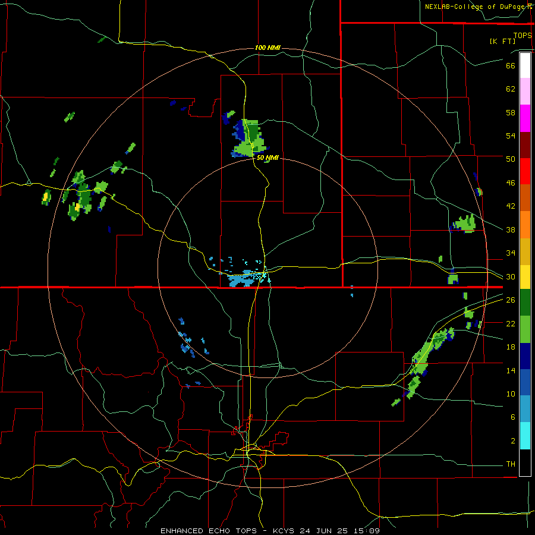This screenshot has height=535, width=535.
Task: Click the light blue 6 legend swatch
Action: pos(525,409)
